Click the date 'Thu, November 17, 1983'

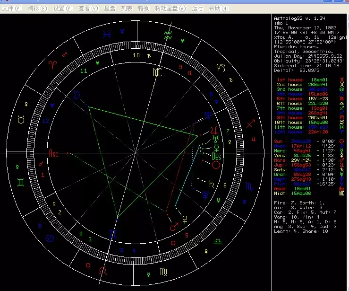click(x=305, y=27)
